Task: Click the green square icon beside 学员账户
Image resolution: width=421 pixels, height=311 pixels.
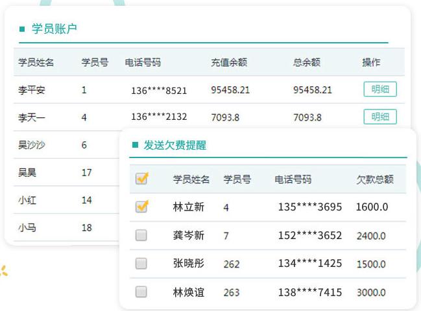Action: pyautogui.click(x=22, y=29)
